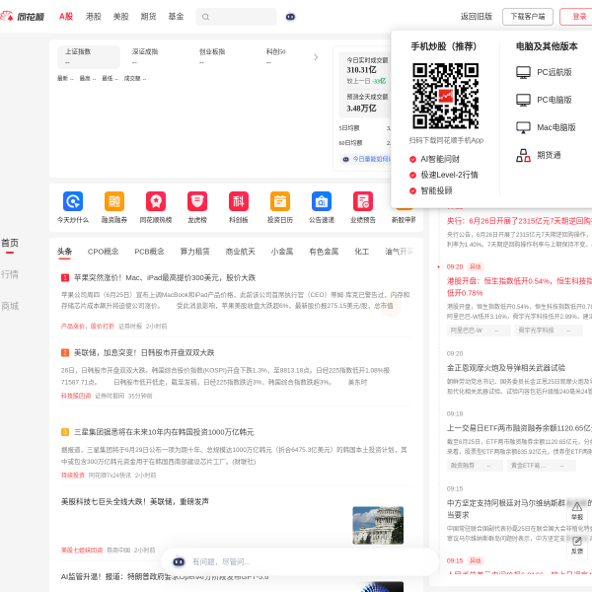Select the 上证指数 index card

(89, 57)
